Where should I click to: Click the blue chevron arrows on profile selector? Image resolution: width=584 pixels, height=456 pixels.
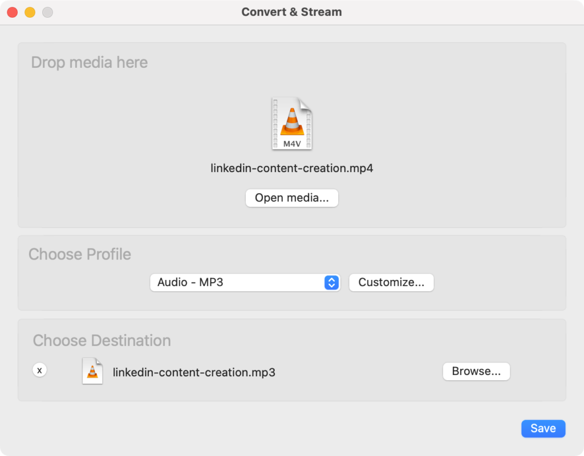point(331,282)
